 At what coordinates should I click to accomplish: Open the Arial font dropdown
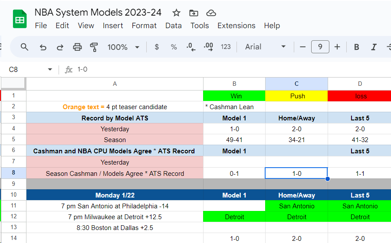[265, 47]
